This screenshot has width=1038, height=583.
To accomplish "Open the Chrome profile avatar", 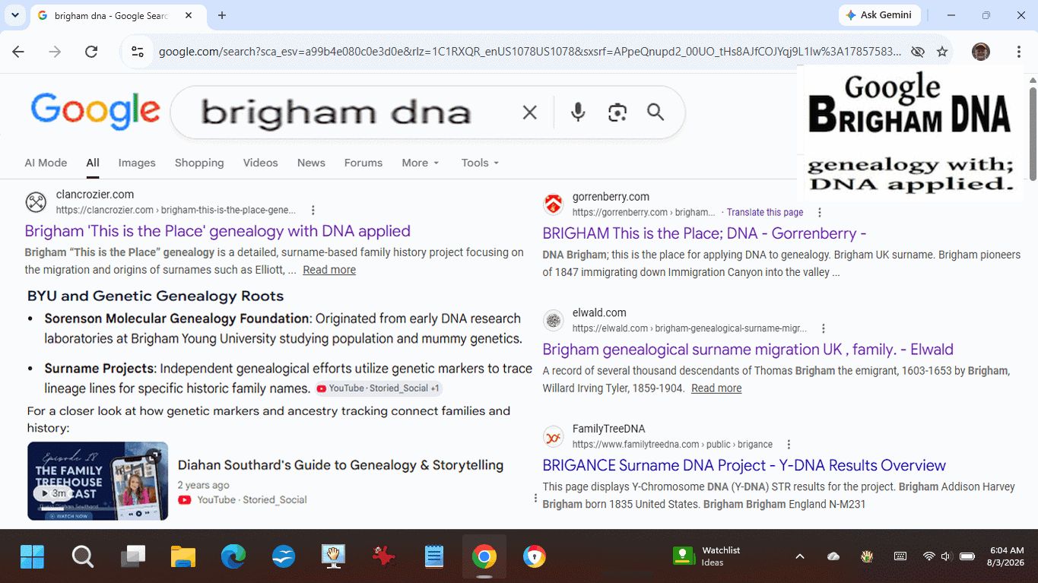I will (981, 52).
